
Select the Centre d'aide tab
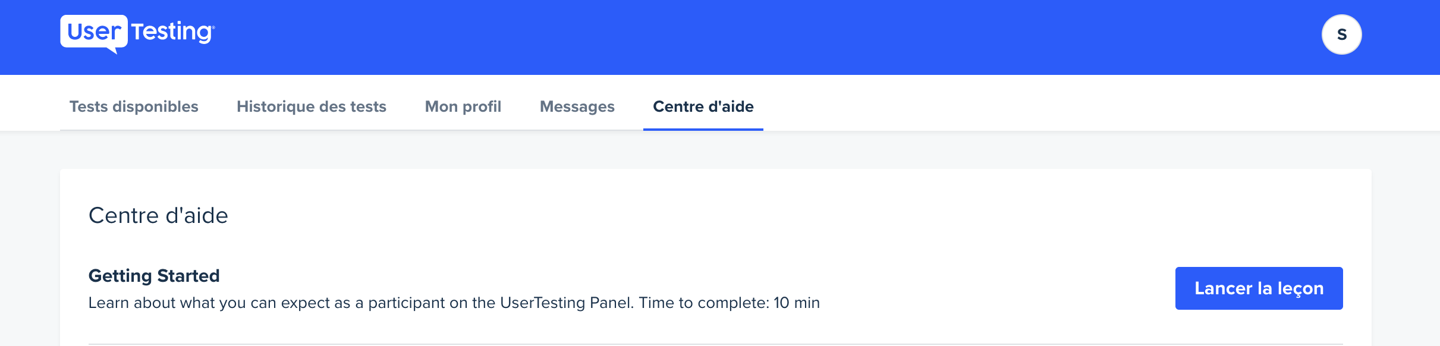[703, 106]
